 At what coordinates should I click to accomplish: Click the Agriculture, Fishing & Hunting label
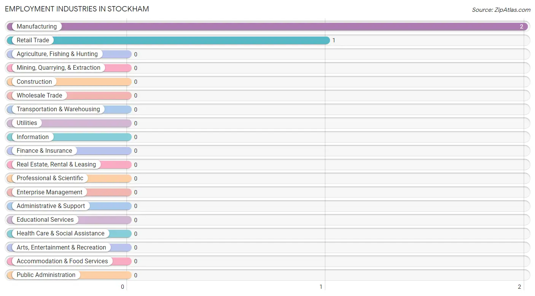click(57, 54)
